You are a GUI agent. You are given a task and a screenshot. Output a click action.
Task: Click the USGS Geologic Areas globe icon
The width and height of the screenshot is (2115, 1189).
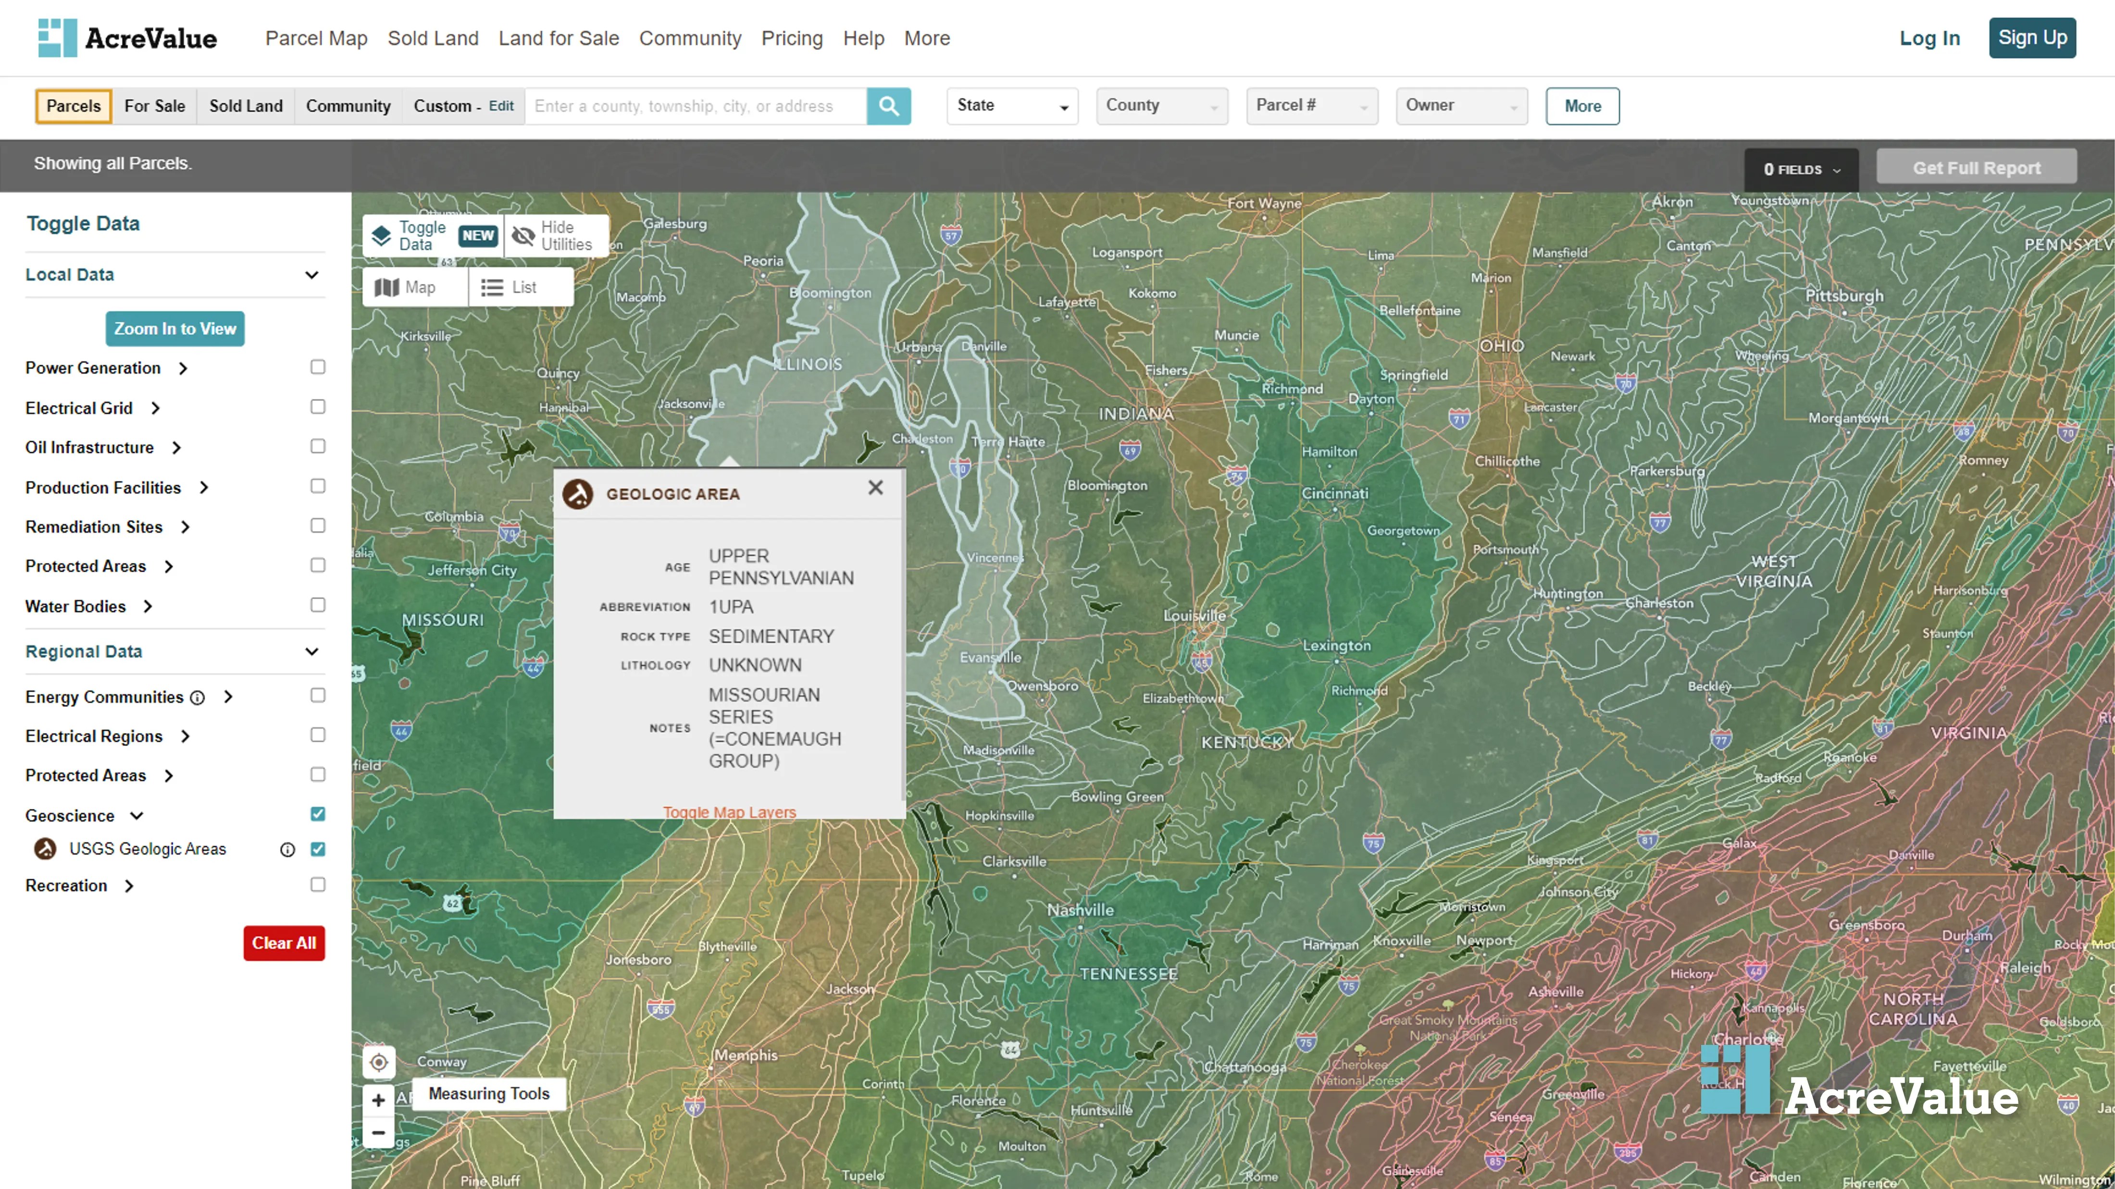coord(44,849)
